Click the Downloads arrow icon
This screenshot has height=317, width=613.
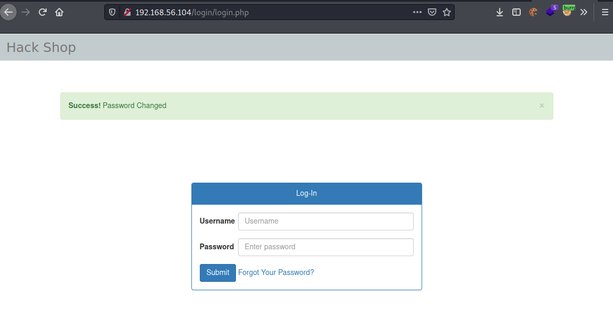[499, 12]
